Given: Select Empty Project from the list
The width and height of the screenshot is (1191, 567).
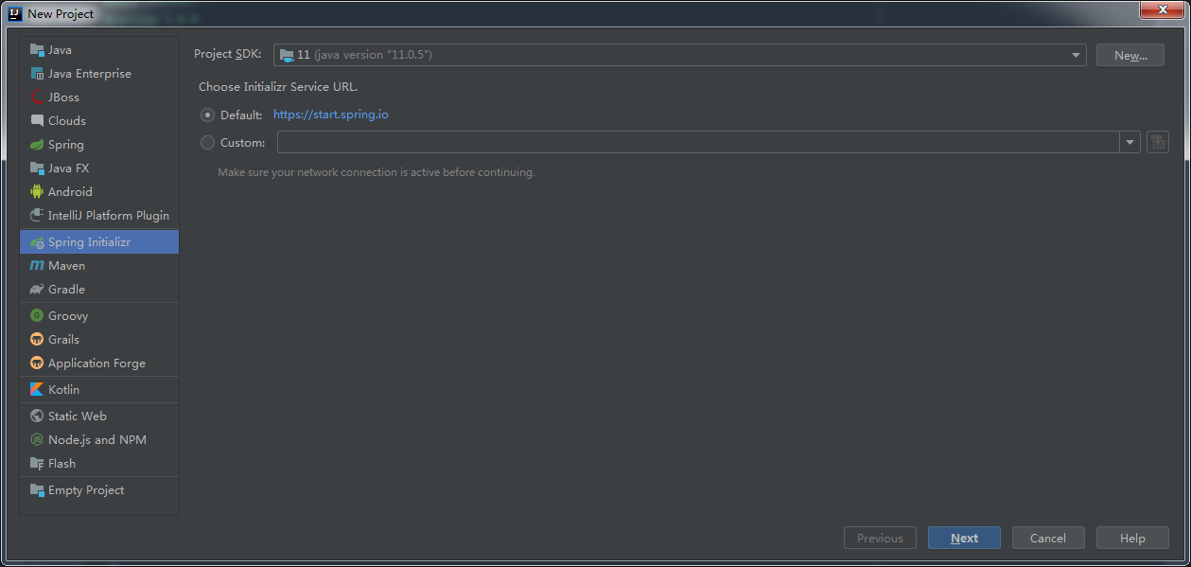Looking at the screenshot, I should [86, 490].
